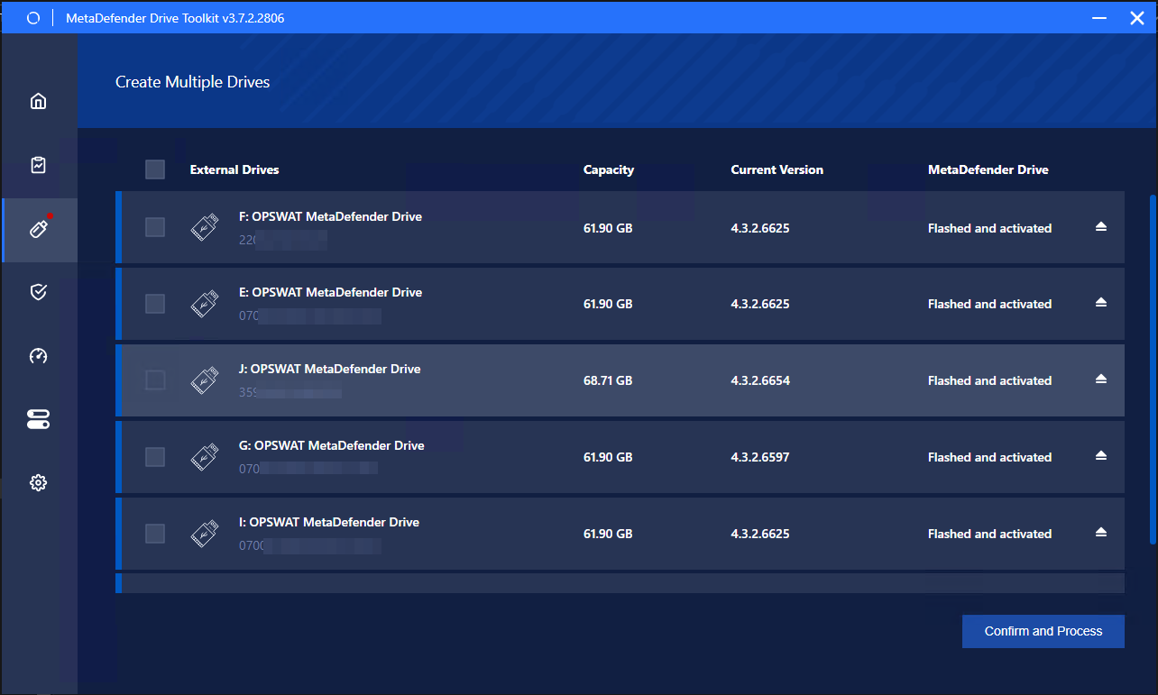The height and width of the screenshot is (695, 1158).
Task: Check the select-all External Drives checkbox
Action: [x=155, y=169]
